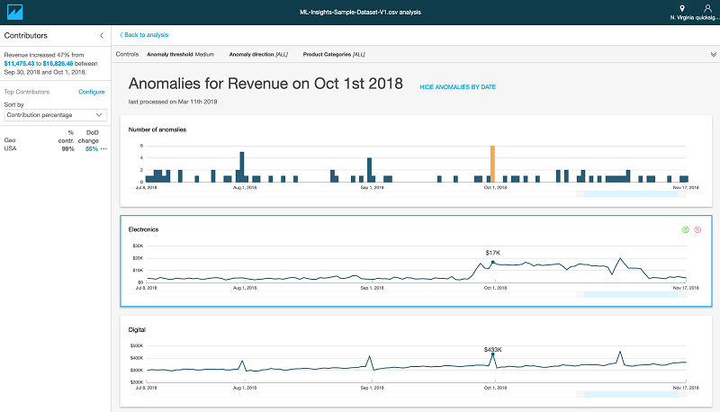Click the orange Oct 1 anomaly bar
Image resolution: width=720 pixels, height=412 pixels.
(x=492, y=164)
